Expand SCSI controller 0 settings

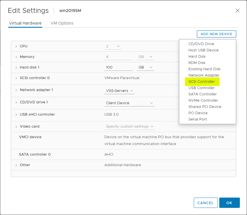click(17, 78)
